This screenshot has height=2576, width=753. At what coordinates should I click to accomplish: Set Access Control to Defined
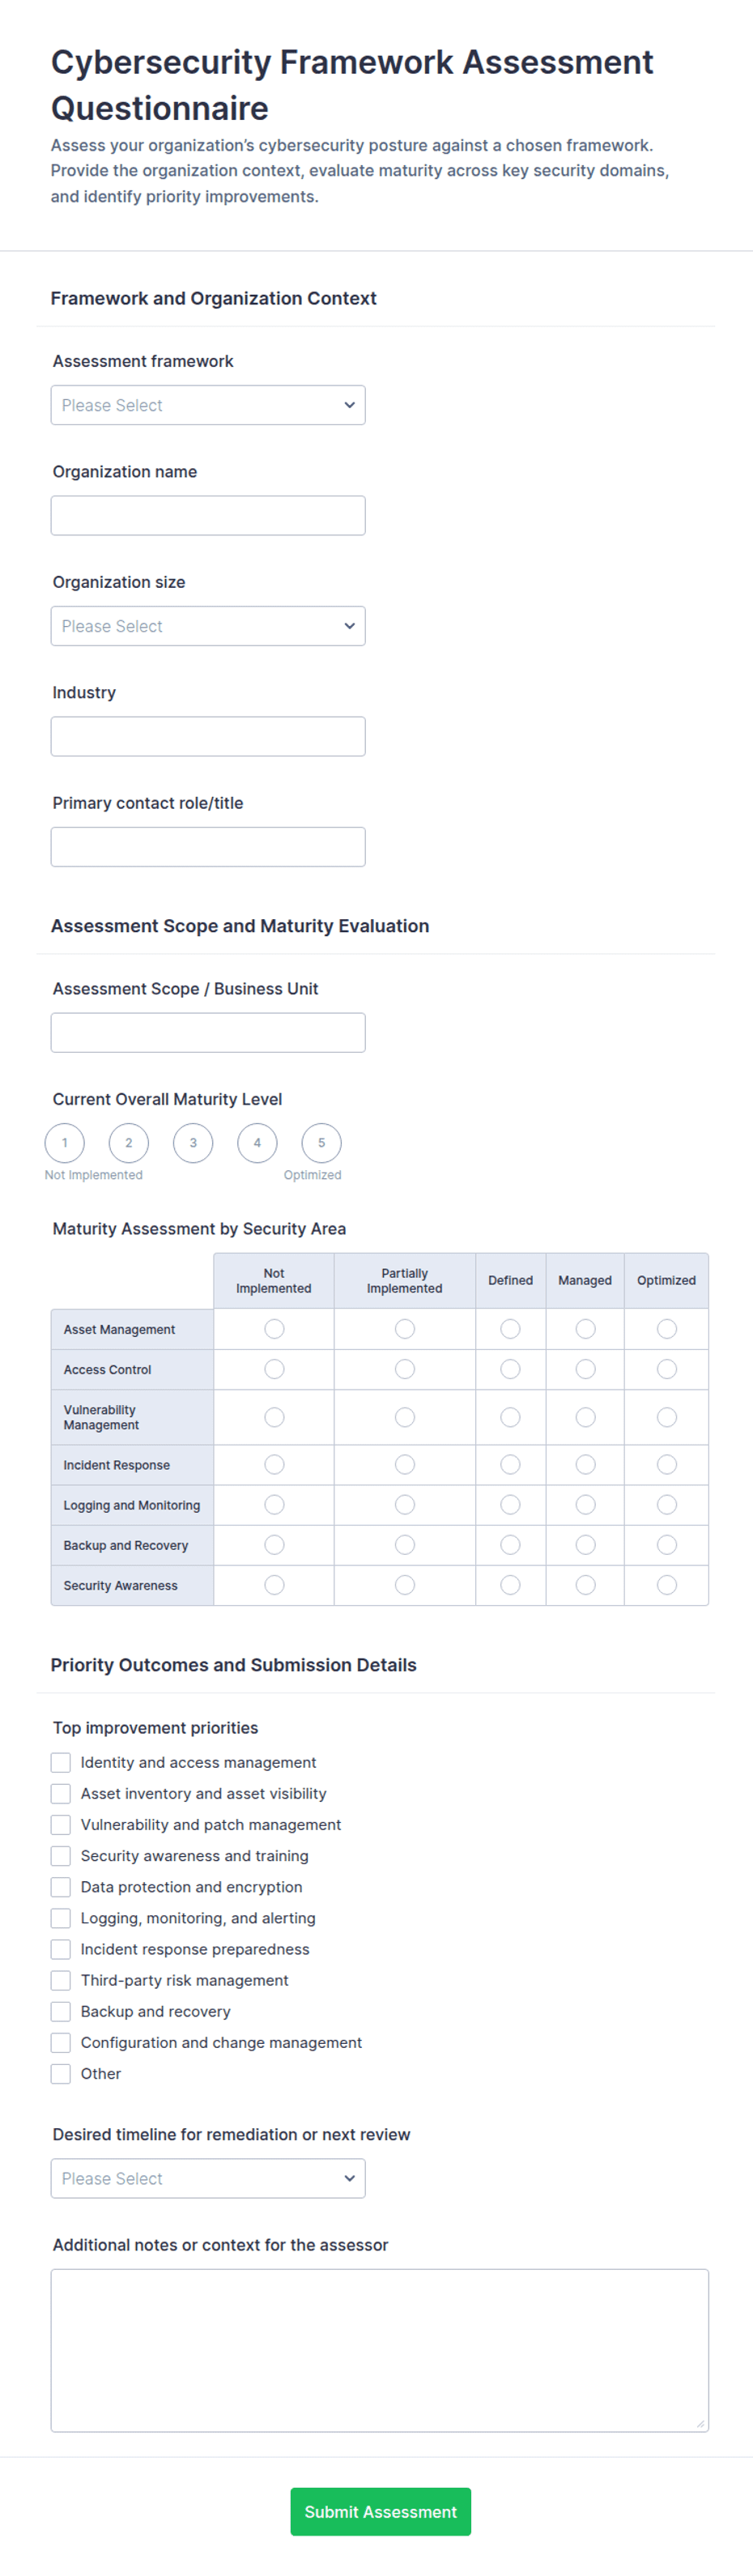coord(510,1369)
